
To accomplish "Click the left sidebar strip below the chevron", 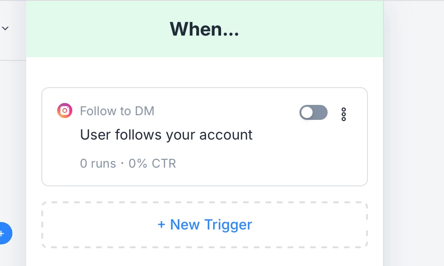I will pos(13,140).
